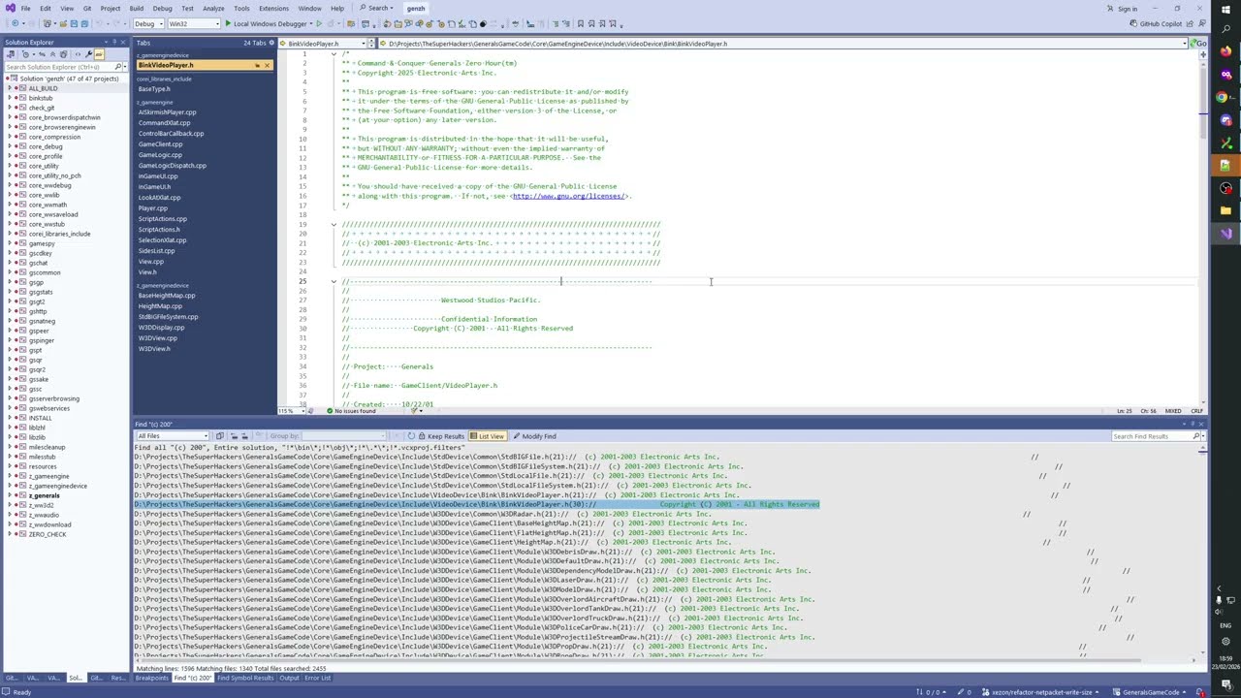Open GeneralsGameCode repository selector
Viewport: 1241px width, 698px height.
coord(1151,692)
